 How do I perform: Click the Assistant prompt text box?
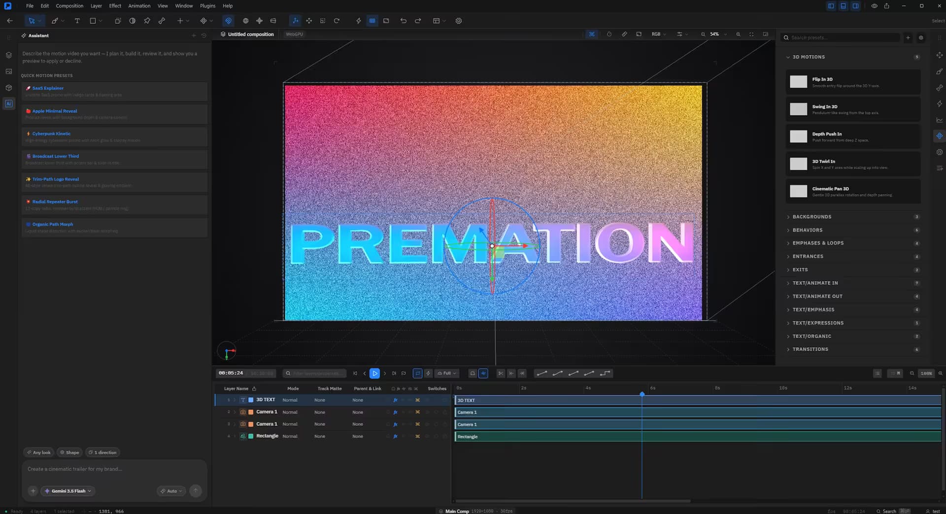click(x=114, y=469)
